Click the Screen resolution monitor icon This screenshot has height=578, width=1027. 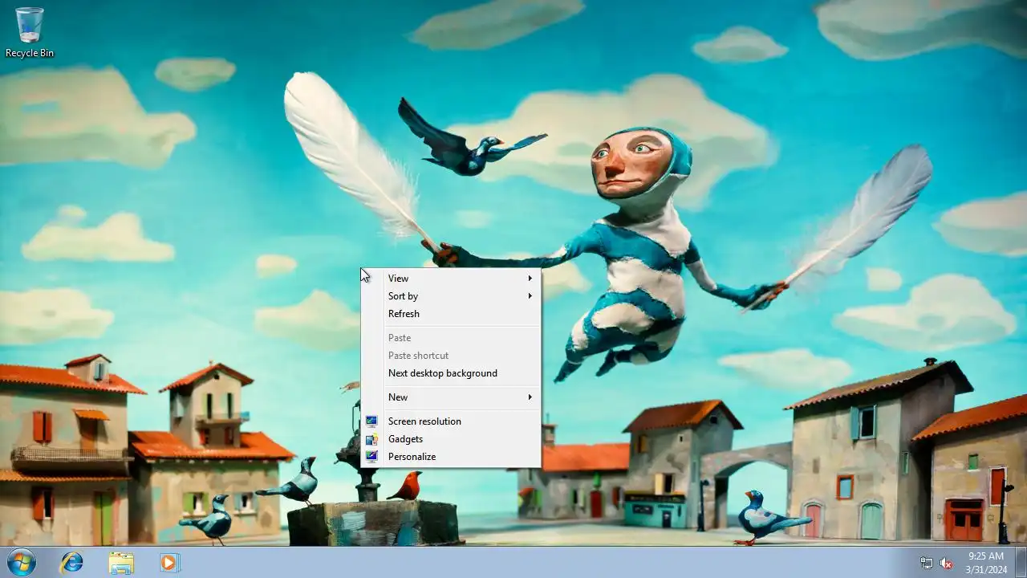pyautogui.click(x=371, y=421)
